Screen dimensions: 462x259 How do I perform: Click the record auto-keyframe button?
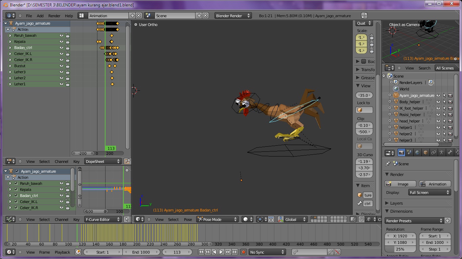(x=243, y=252)
